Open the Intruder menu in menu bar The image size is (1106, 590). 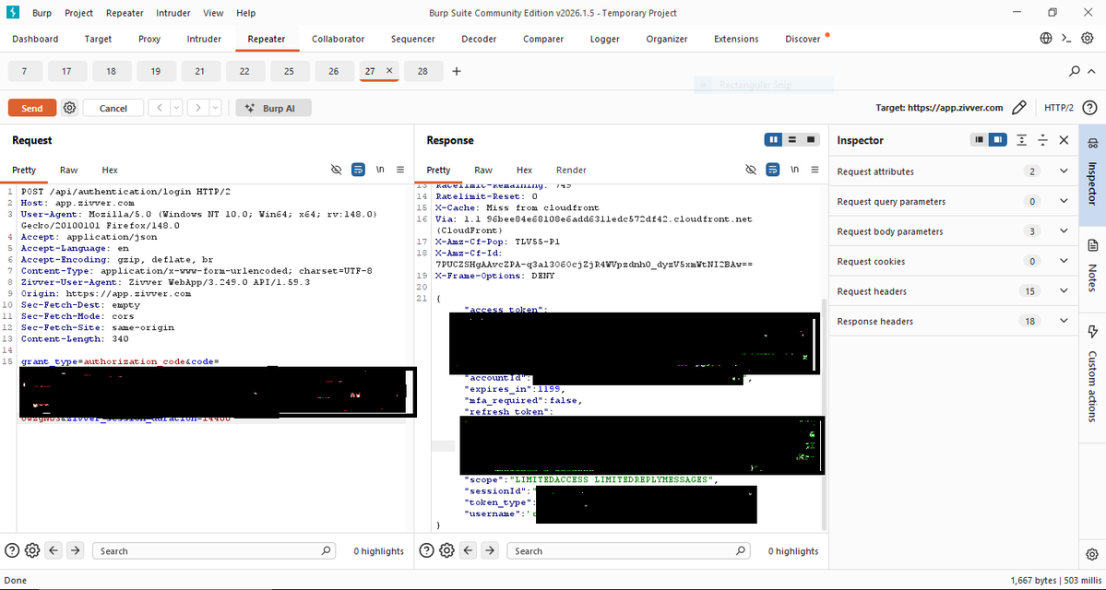click(172, 13)
